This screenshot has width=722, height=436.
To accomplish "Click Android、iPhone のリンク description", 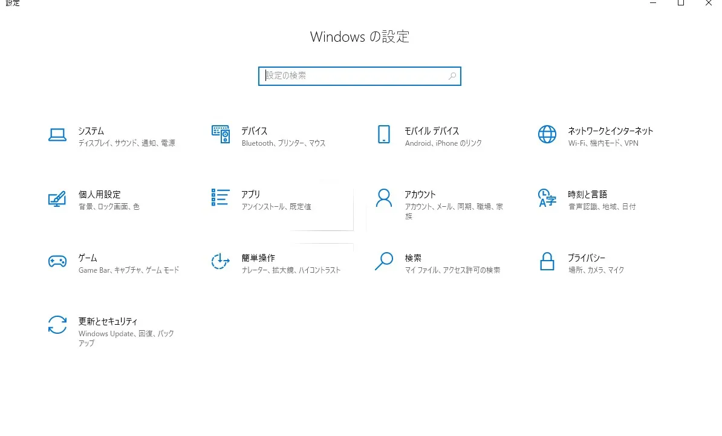I will coord(443,143).
